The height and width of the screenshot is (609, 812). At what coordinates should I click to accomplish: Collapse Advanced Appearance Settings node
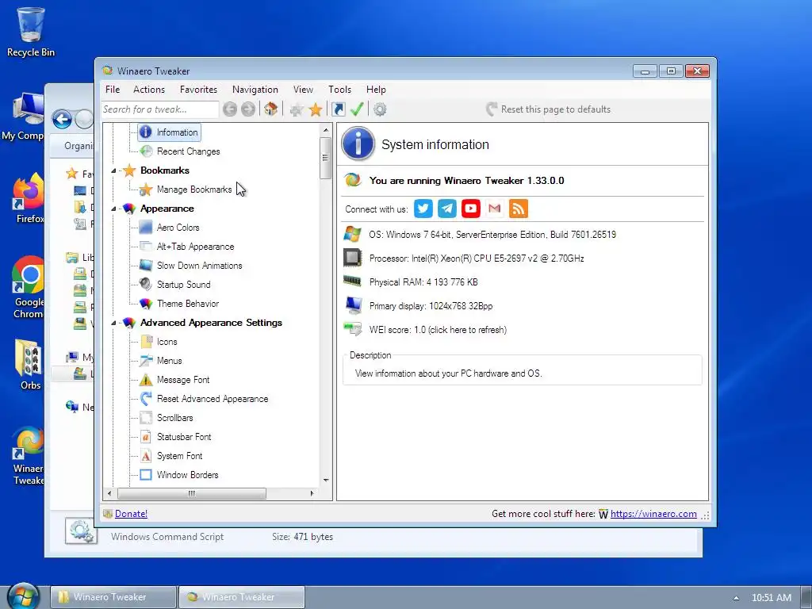point(113,323)
